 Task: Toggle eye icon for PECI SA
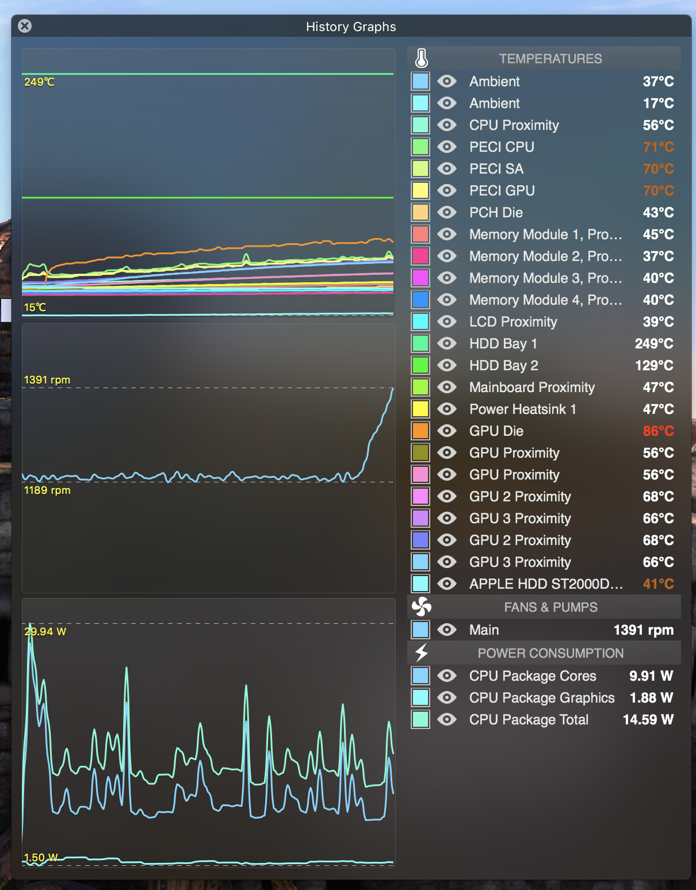coord(447,168)
